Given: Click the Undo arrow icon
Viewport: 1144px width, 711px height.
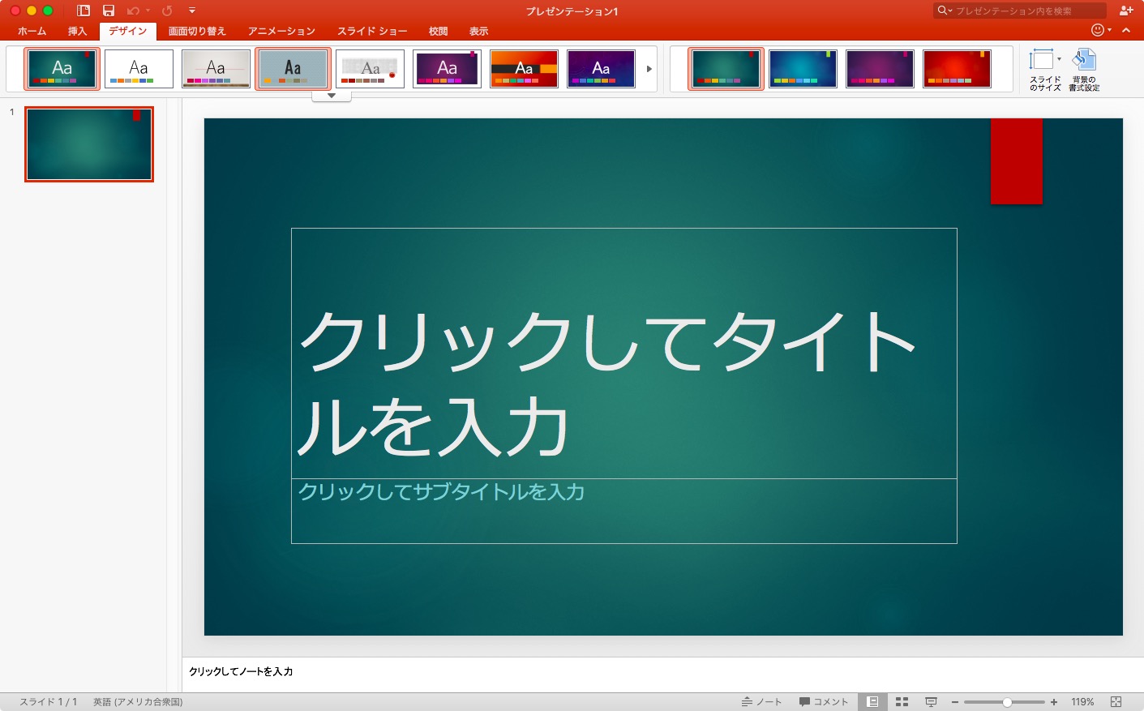Looking at the screenshot, I should (133, 11).
